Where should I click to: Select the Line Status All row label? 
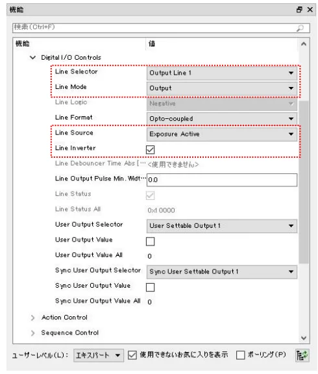point(78,209)
